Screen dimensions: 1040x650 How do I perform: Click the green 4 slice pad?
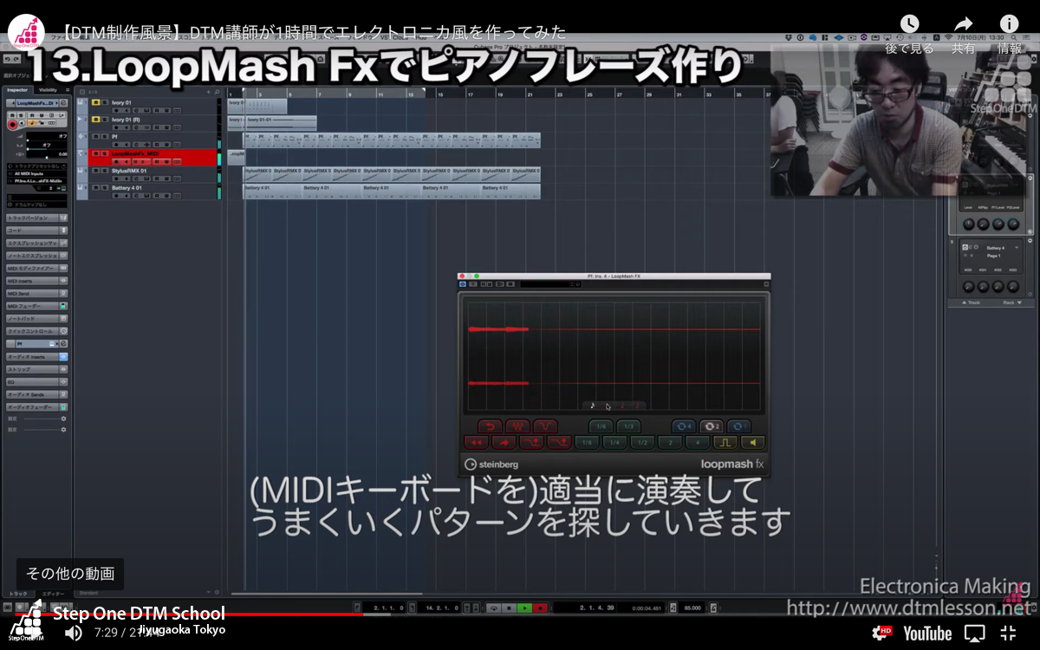pyautogui.click(x=698, y=443)
